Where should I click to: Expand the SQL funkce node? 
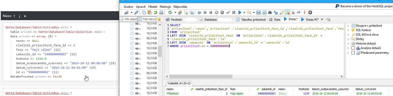click(x=348, y=30)
